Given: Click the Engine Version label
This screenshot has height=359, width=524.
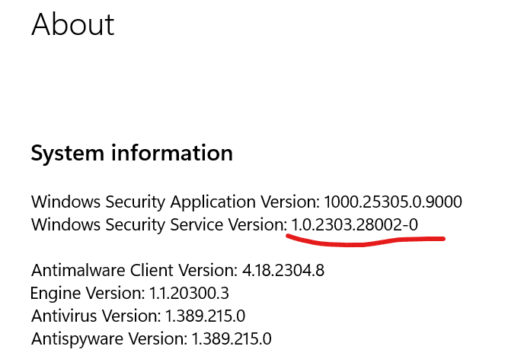Looking at the screenshot, I should tap(88, 294).
